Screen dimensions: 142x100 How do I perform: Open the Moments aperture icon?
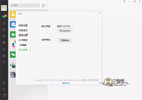coord(4,42)
